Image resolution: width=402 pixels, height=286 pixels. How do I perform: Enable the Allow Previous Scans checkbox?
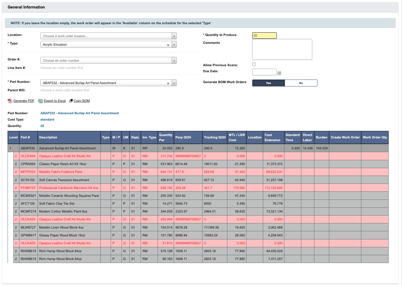pos(254,64)
